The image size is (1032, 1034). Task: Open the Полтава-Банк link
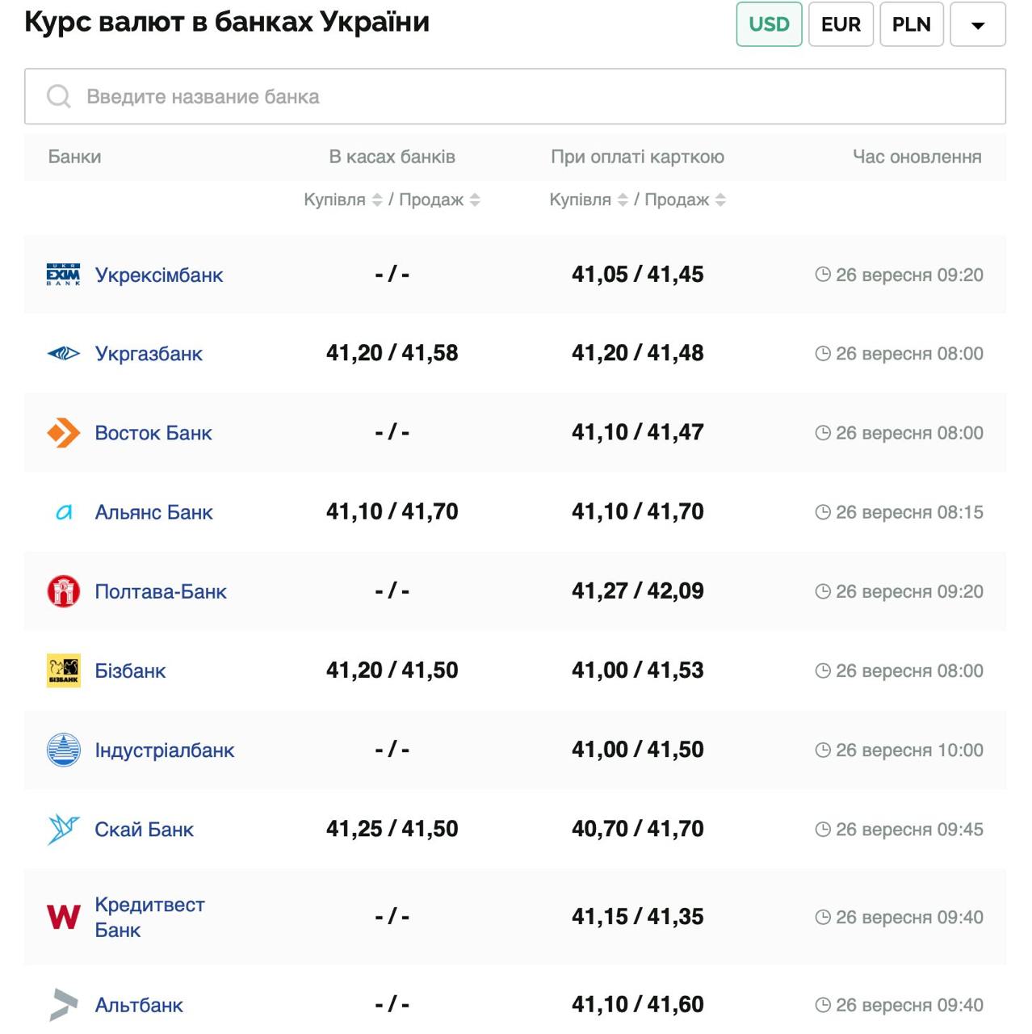[x=161, y=591]
